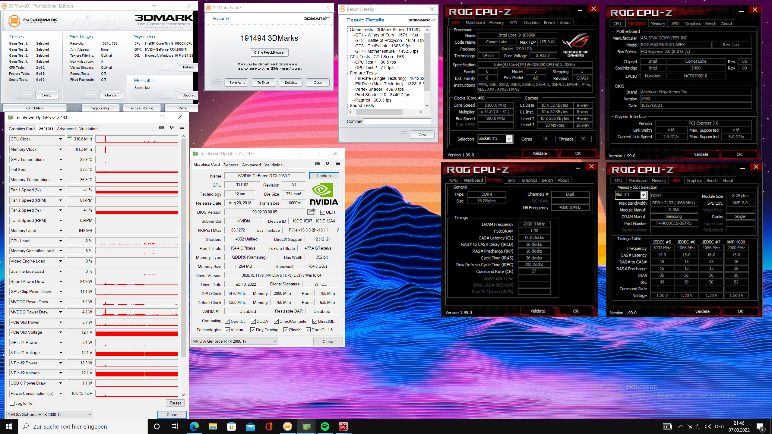Click Result Details horizontal scrollbar thumb
Viewport: 772px width, 434px height.
(379, 112)
